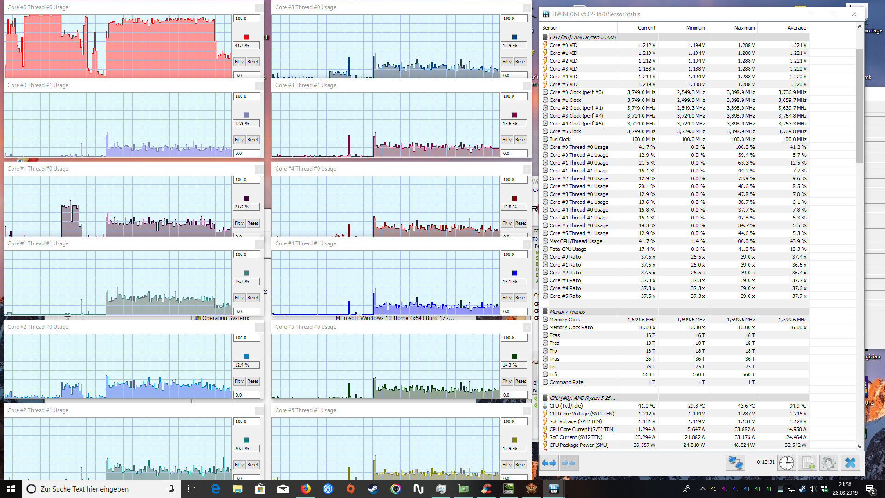Collapse the CPU [#0]: AMD Ryzen 5 26... group
The image size is (885, 498).
[545, 398]
